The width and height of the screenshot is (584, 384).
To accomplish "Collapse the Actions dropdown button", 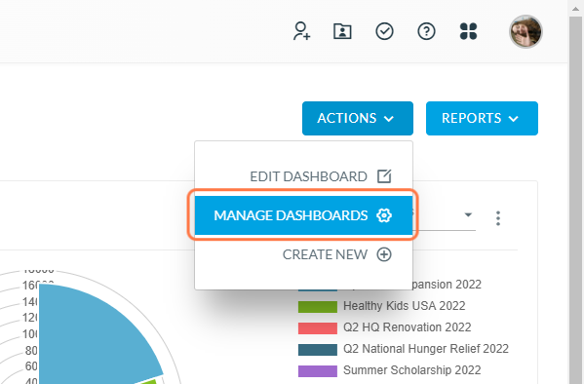I will coord(358,118).
